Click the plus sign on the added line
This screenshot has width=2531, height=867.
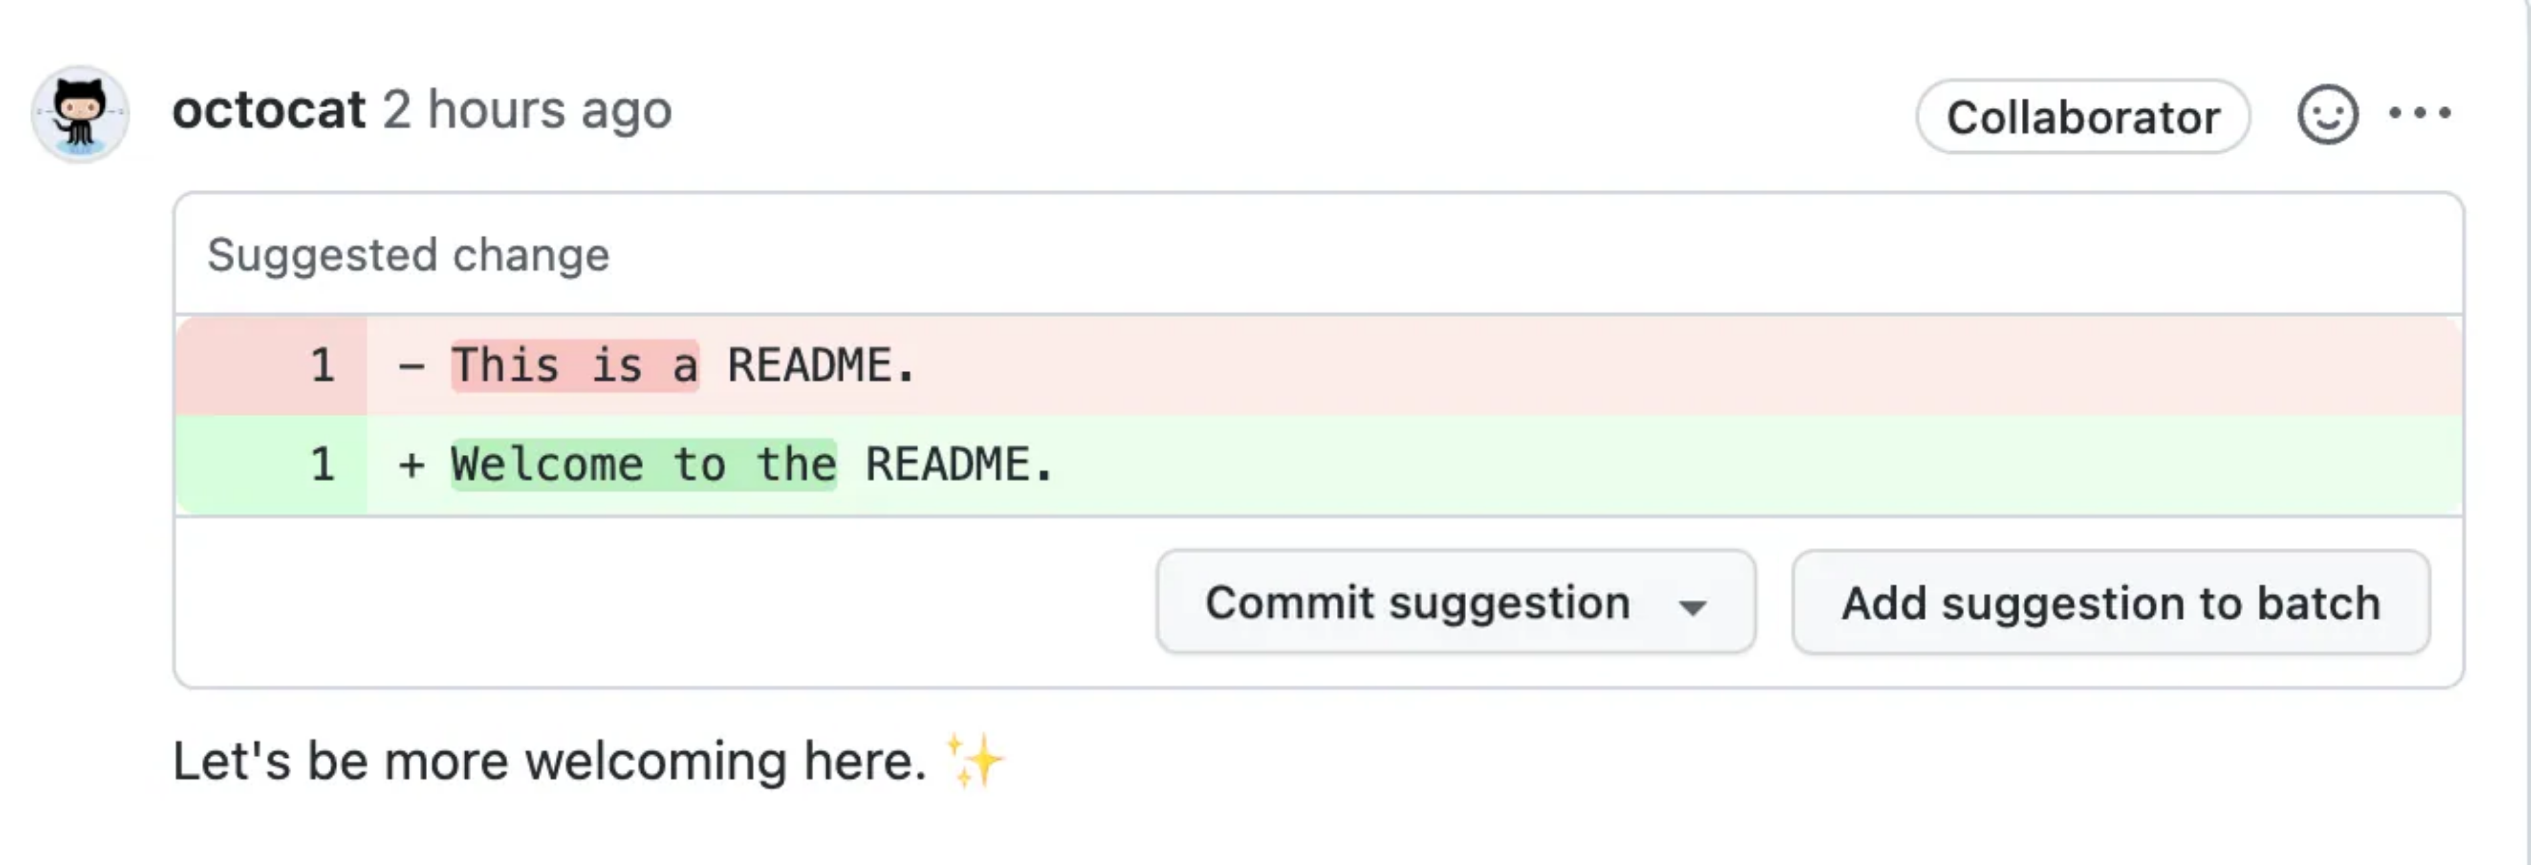tap(412, 464)
